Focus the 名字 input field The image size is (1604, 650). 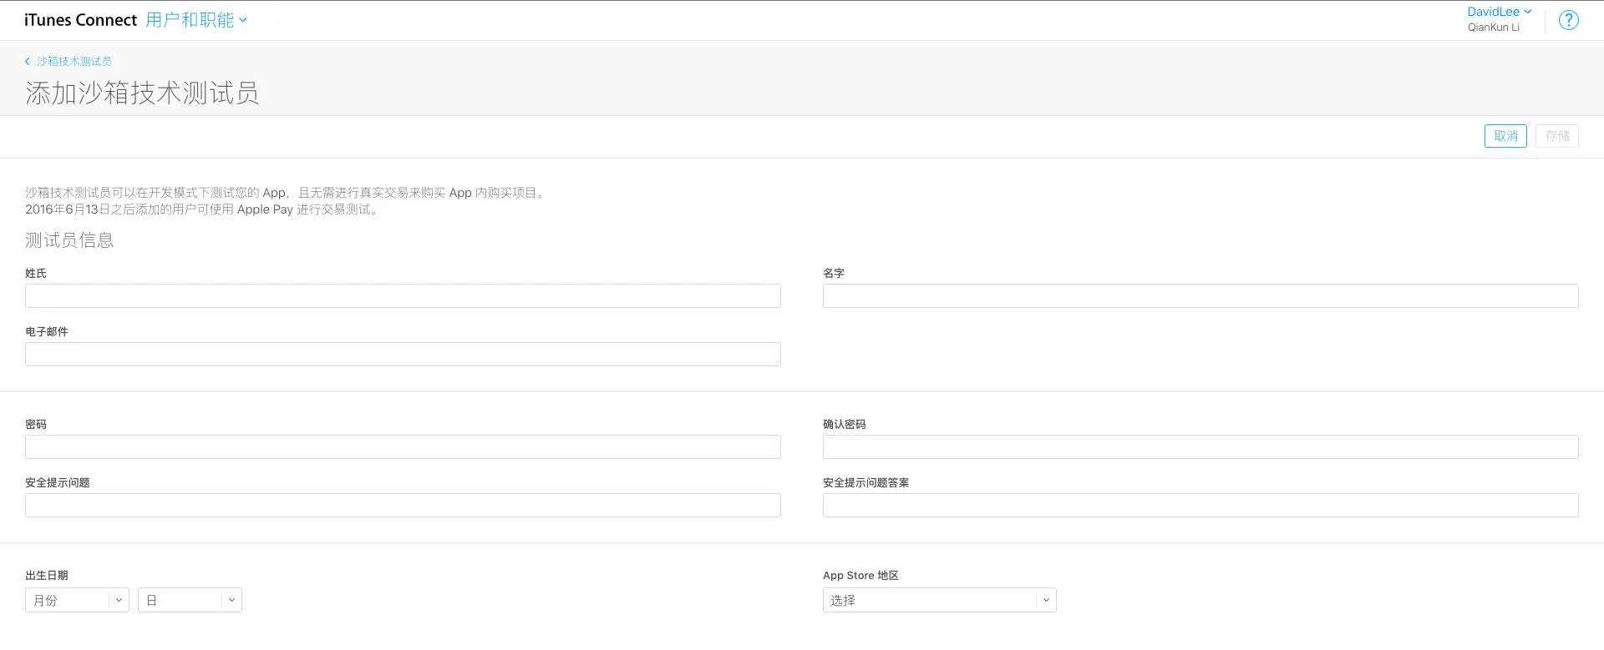pos(1200,295)
